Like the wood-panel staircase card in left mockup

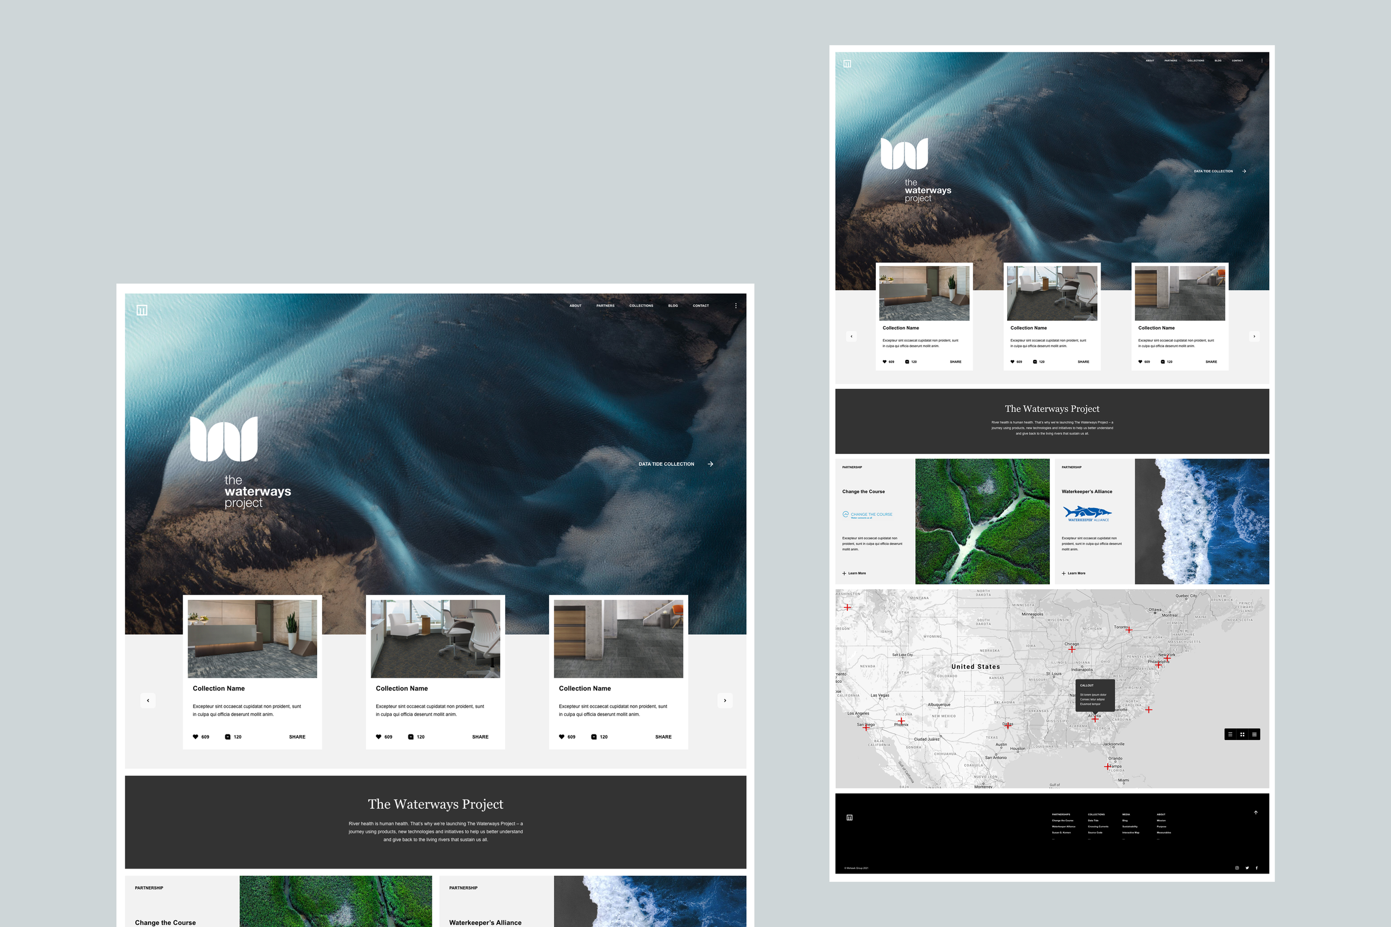[x=561, y=737]
